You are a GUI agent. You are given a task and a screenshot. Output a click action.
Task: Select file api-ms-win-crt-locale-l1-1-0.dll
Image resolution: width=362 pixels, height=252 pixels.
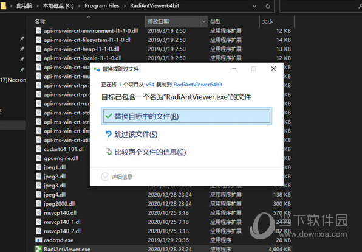tap(83, 58)
